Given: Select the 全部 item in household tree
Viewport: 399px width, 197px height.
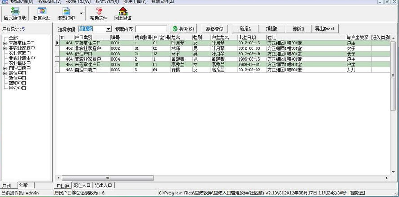Looking at the screenshot, I should [13, 38].
